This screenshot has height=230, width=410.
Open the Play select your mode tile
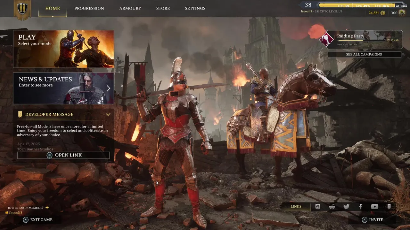click(x=63, y=49)
